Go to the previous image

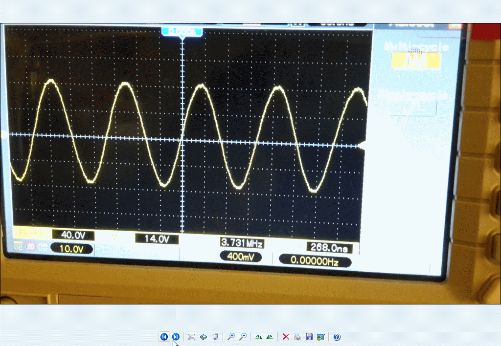click(x=164, y=337)
